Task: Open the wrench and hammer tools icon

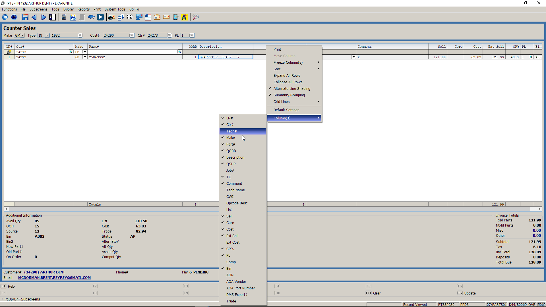Action: (196, 17)
